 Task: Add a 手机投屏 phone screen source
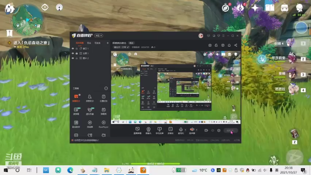point(159,131)
